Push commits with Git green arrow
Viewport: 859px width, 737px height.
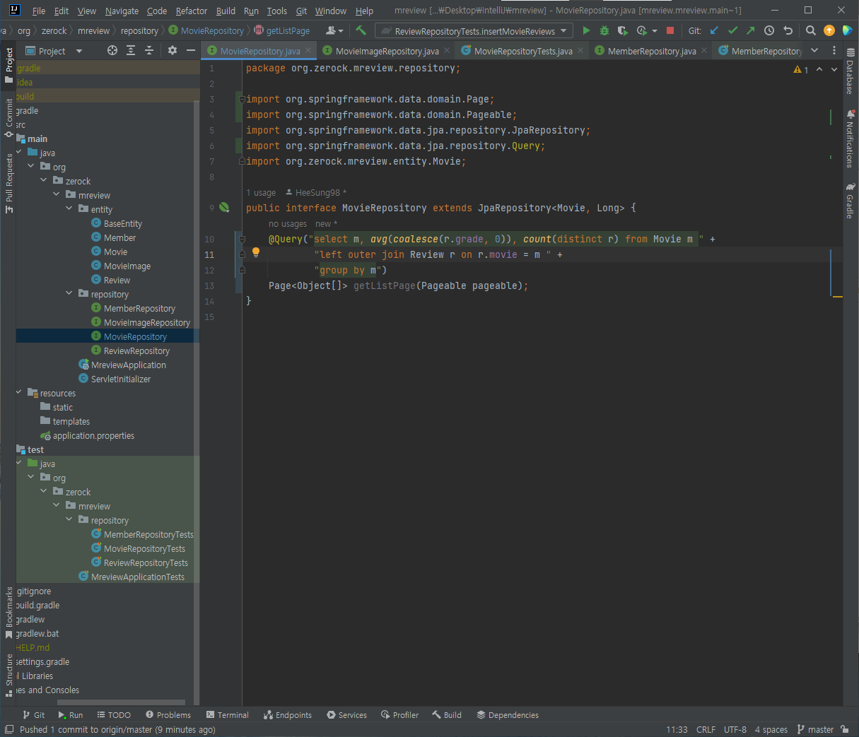click(751, 30)
